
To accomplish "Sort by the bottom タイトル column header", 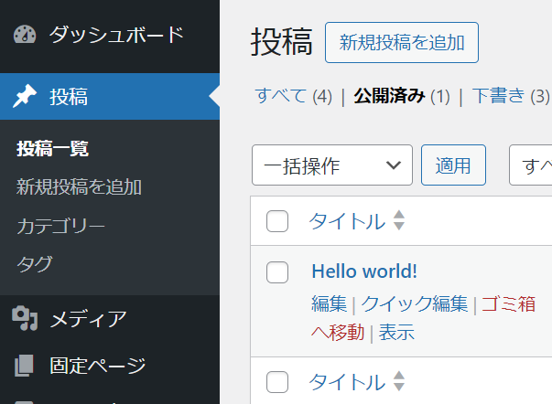I will coord(347,382).
